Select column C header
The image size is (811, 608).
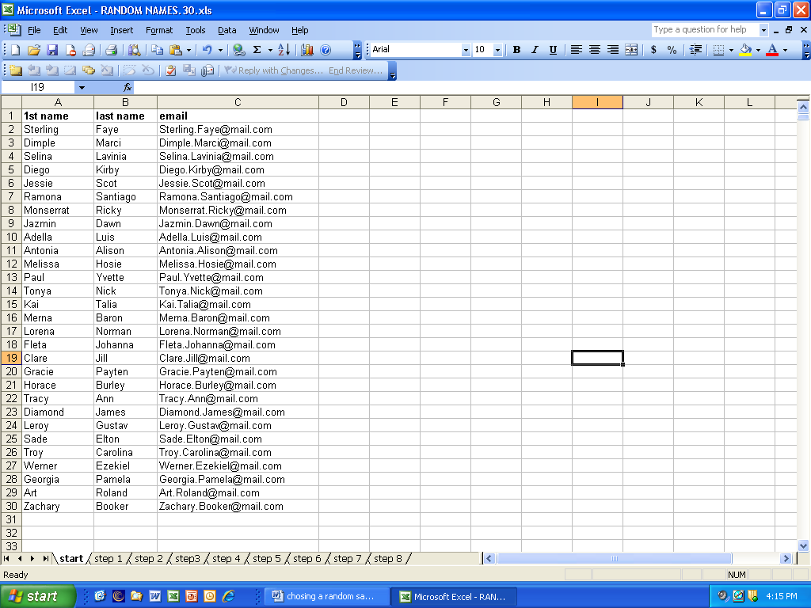click(238, 102)
